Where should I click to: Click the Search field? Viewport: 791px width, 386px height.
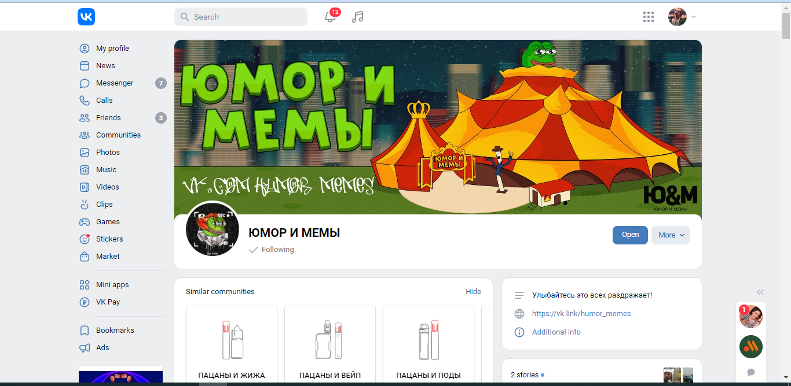pos(241,17)
